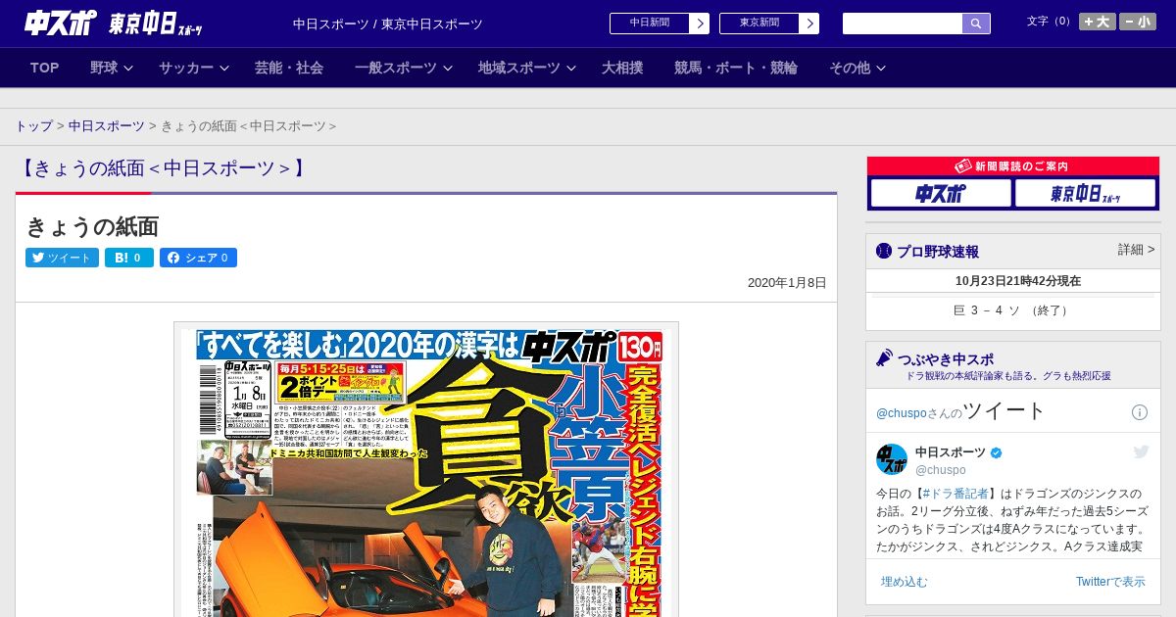Click the 中スポ logo in header
The image size is (1176, 617).
click(x=61, y=24)
